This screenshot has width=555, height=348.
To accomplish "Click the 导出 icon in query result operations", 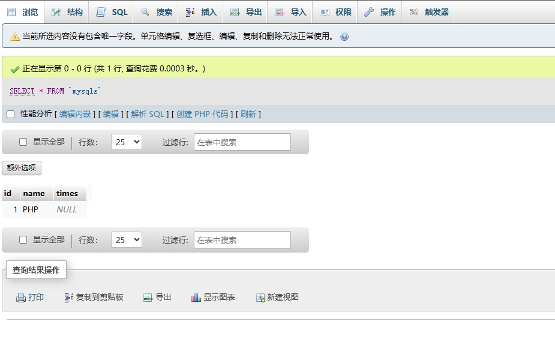I will tap(157, 297).
